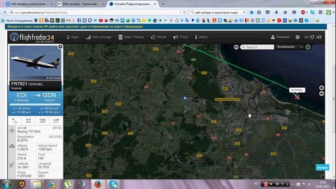Click the Flightradar24 logo
336x189 pixels.
pyautogui.click(x=32, y=37)
